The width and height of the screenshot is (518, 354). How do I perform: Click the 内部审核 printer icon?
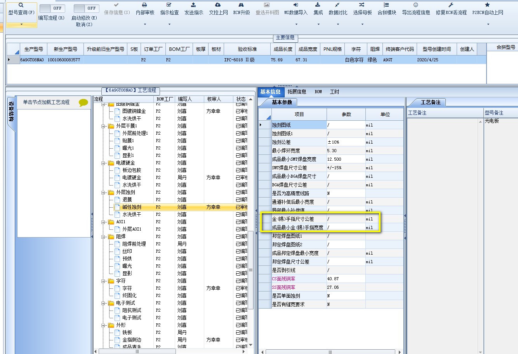(144, 5)
